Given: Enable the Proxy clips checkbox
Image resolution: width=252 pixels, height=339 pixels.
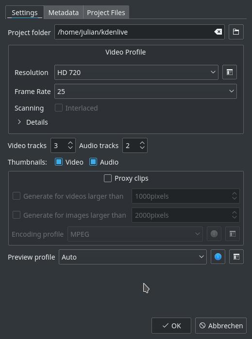Looking at the screenshot, I should [x=108, y=179].
